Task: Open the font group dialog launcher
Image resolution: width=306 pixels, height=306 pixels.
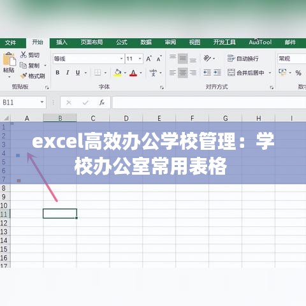Action: coord(162,87)
